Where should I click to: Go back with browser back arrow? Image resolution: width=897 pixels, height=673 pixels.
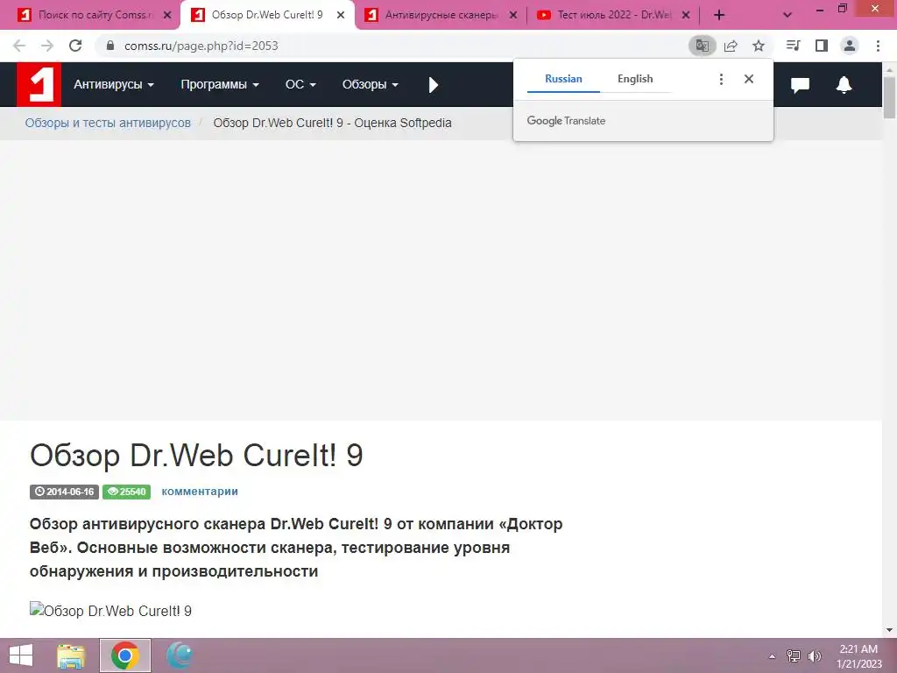19,46
